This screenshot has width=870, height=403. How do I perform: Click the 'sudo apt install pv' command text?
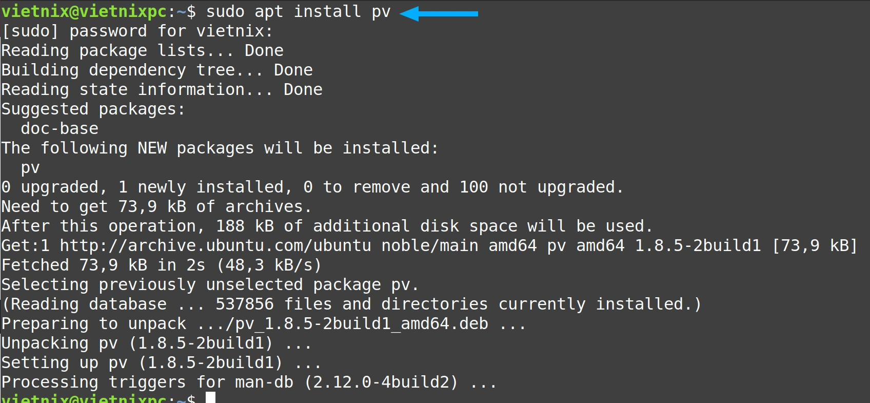tap(299, 12)
